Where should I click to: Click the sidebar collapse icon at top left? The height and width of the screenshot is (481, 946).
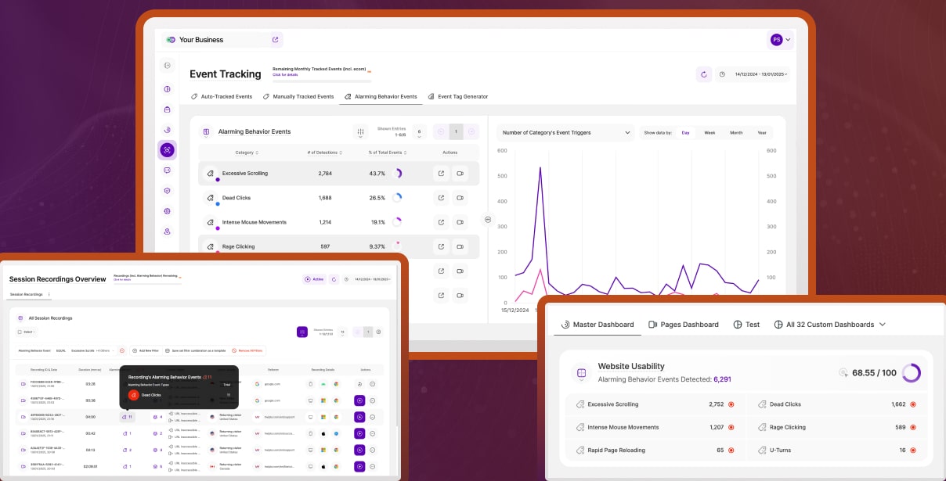167,66
